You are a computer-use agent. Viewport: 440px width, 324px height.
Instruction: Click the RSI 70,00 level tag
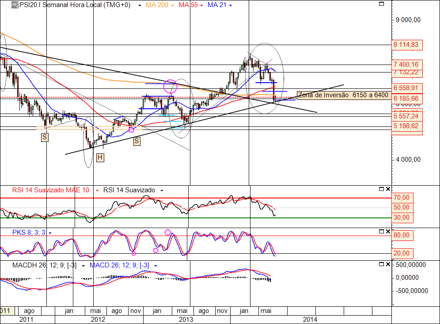pos(402,198)
